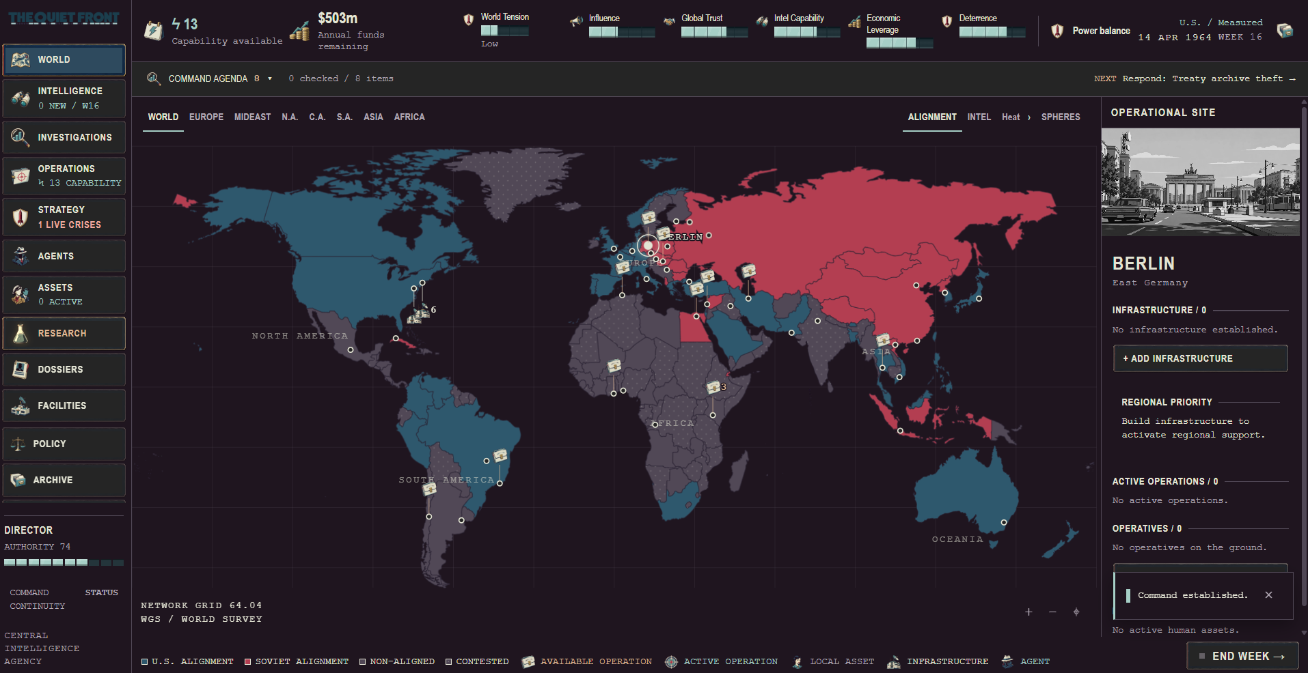Open the Investigations magnifier section
The height and width of the screenshot is (673, 1308).
[x=64, y=137]
